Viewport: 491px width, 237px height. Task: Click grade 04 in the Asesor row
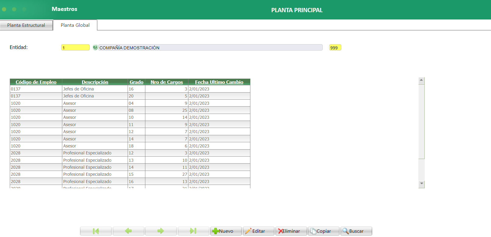(x=131, y=103)
